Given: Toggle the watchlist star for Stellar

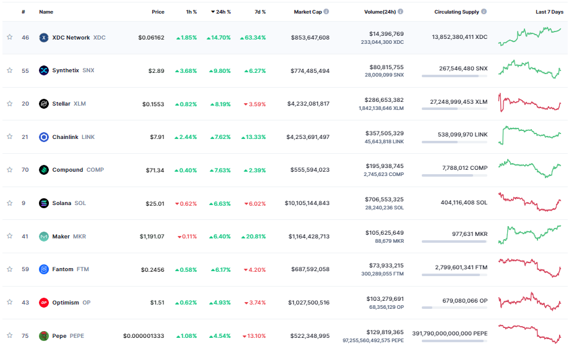Looking at the screenshot, I should tap(10, 104).
